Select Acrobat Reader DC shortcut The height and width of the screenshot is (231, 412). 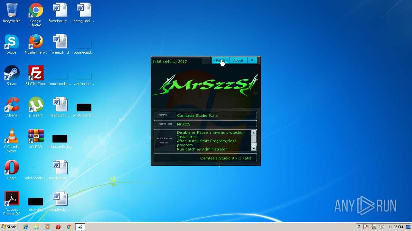coord(12,203)
